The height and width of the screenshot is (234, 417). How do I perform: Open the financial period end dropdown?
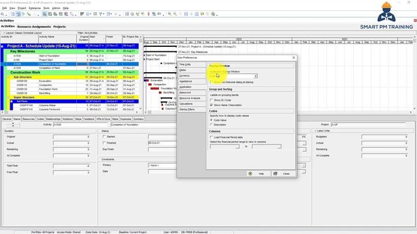point(279,147)
